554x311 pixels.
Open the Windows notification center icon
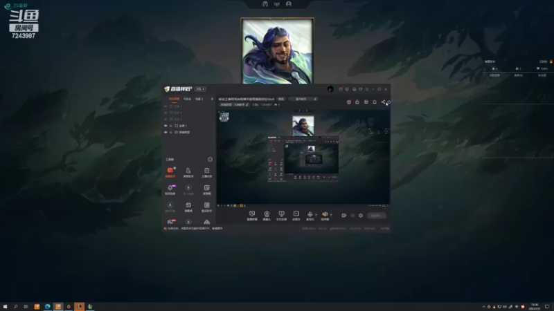pyautogui.click(x=547, y=306)
